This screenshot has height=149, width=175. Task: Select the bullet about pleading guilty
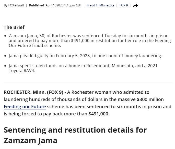point(85,56)
